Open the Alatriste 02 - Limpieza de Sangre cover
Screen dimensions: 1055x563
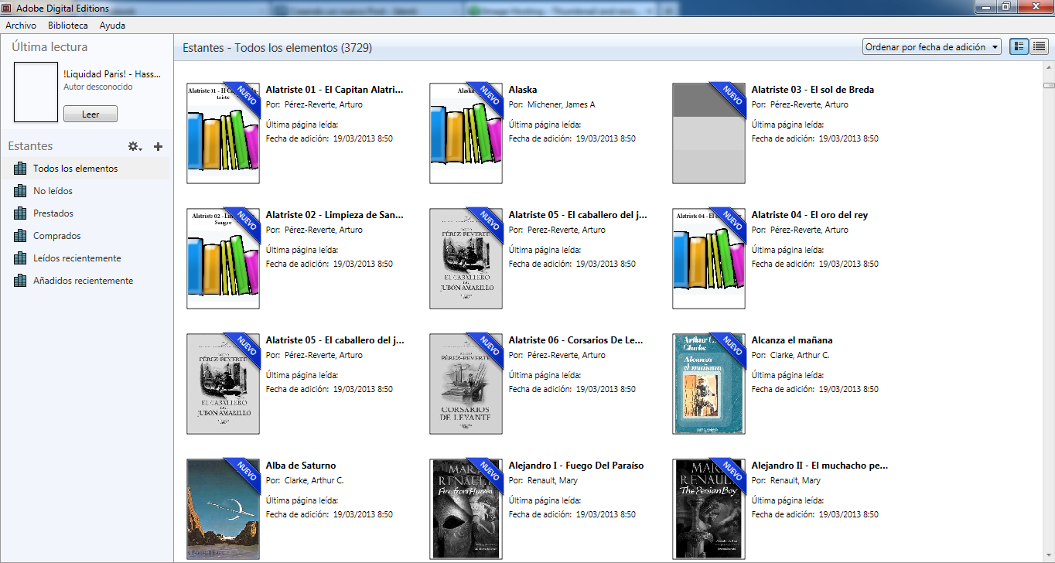(224, 258)
